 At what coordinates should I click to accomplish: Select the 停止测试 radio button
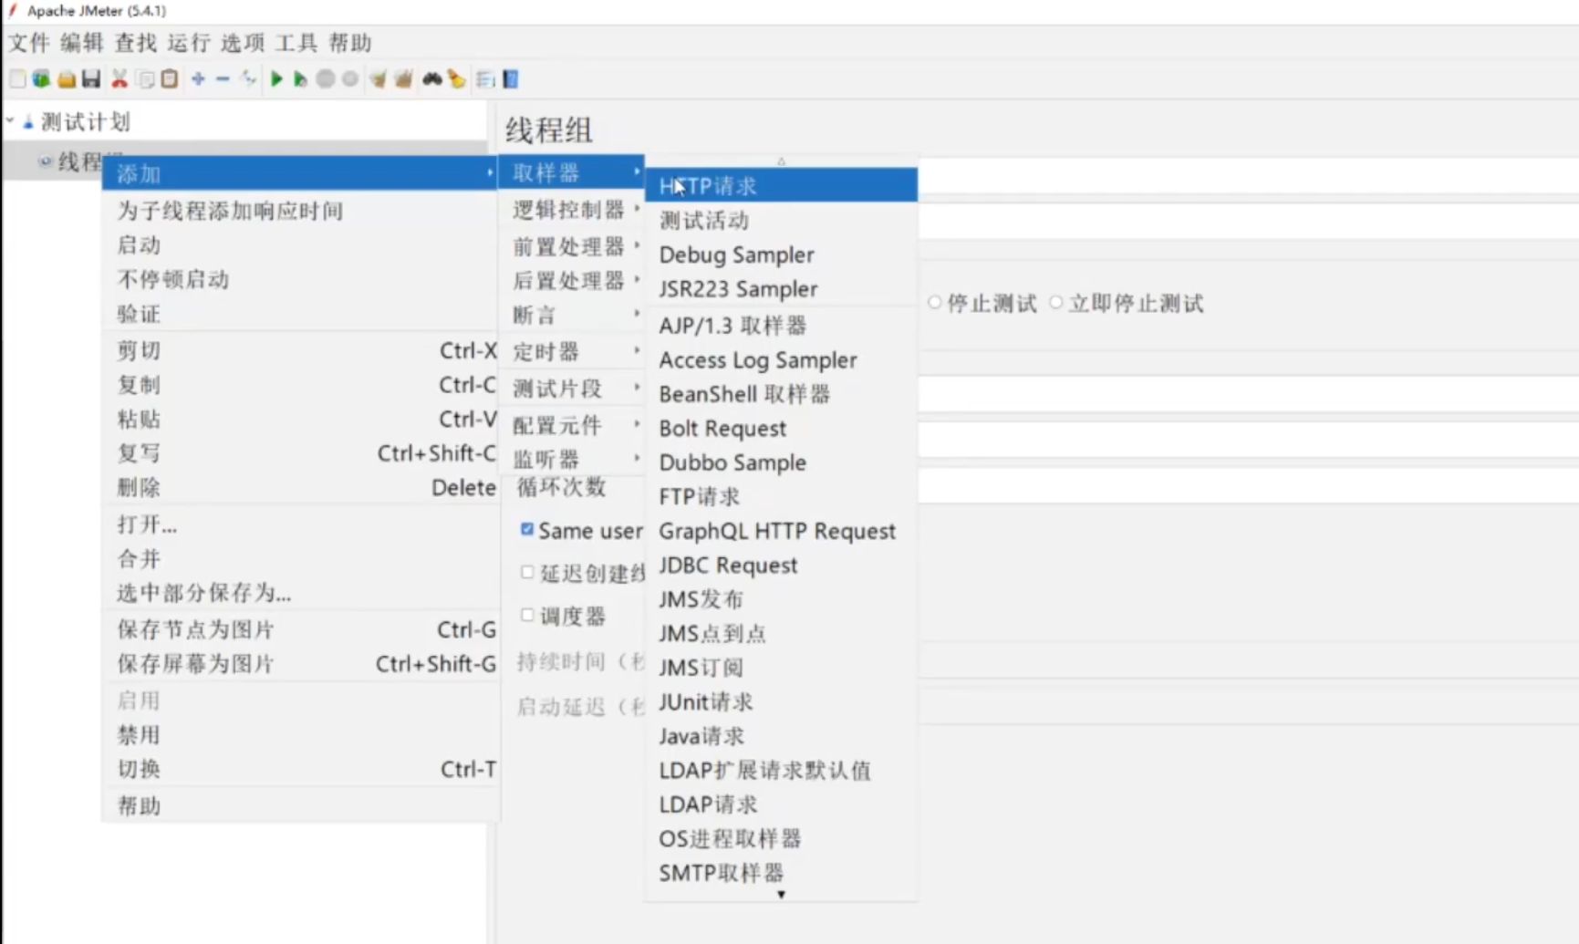934,302
